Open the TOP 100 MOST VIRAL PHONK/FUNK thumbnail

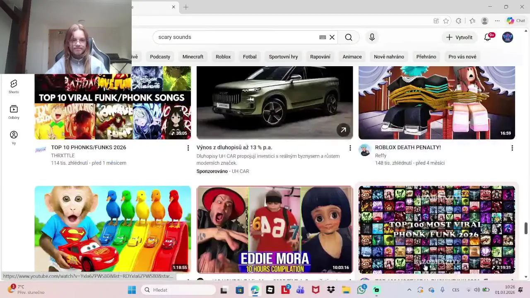click(x=437, y=229)
